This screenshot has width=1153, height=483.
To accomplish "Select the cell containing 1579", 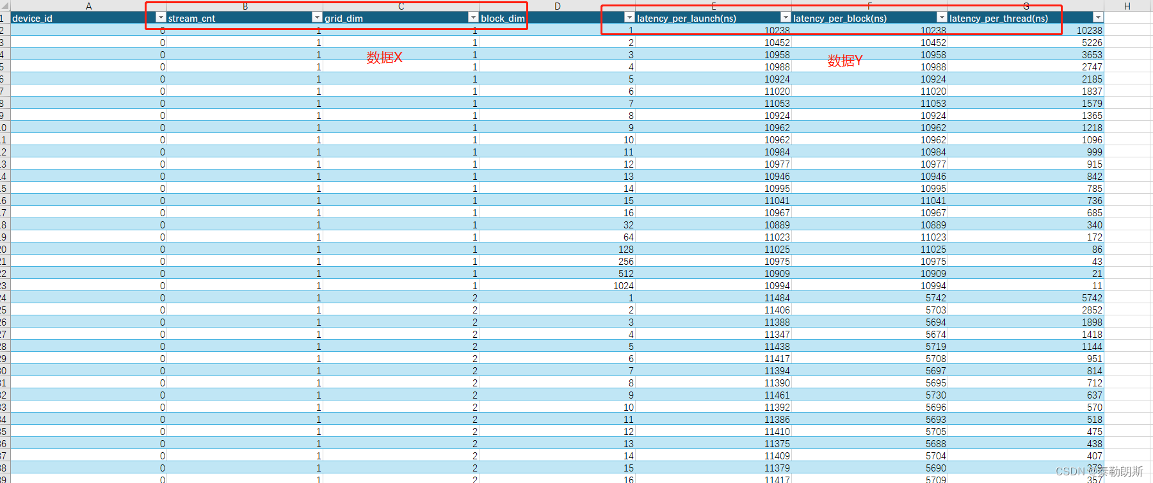I will pos(1026,103).
